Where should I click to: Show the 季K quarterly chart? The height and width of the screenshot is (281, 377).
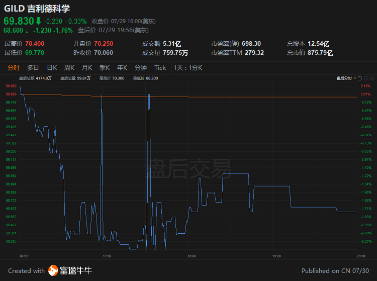(105, 68)
